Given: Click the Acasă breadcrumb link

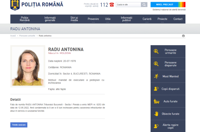Looking at the screenshot, I should 13,36.
